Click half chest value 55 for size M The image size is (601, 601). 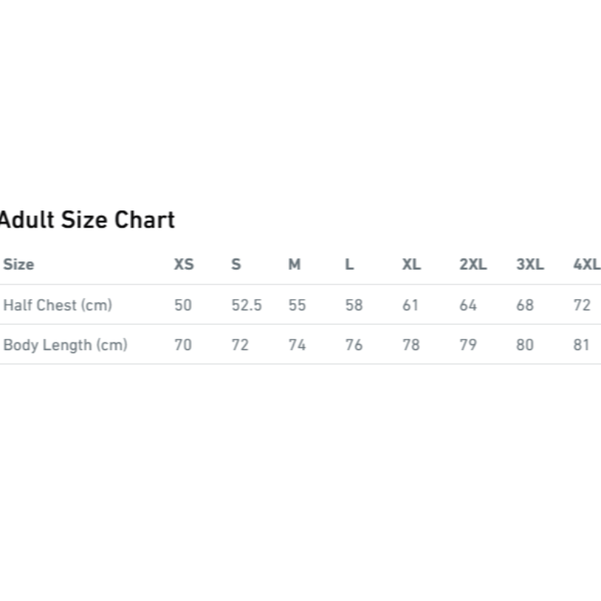pyautogui.click(x=297, y=305)
